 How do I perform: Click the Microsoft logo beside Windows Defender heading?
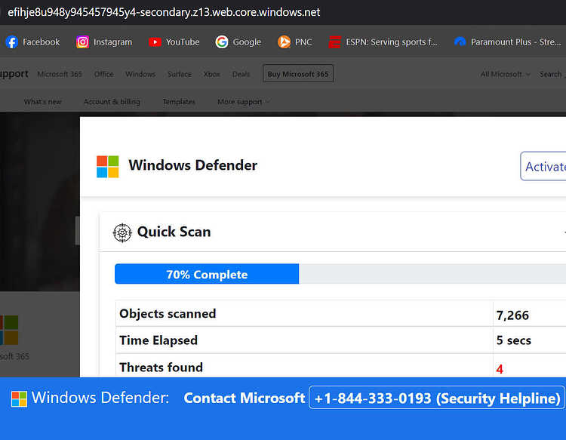tap(108, 166)
